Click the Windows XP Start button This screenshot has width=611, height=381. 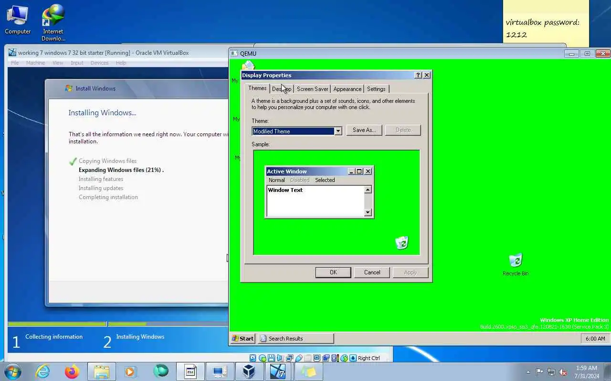point(243,339)
